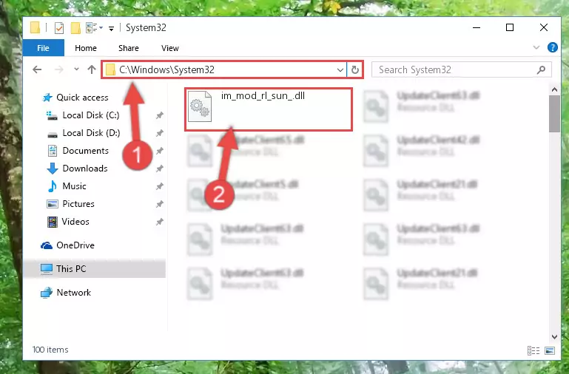Switch to Large icons view in status bar
The height and width of the screenshot is (374, 569).
click(550, 350)
